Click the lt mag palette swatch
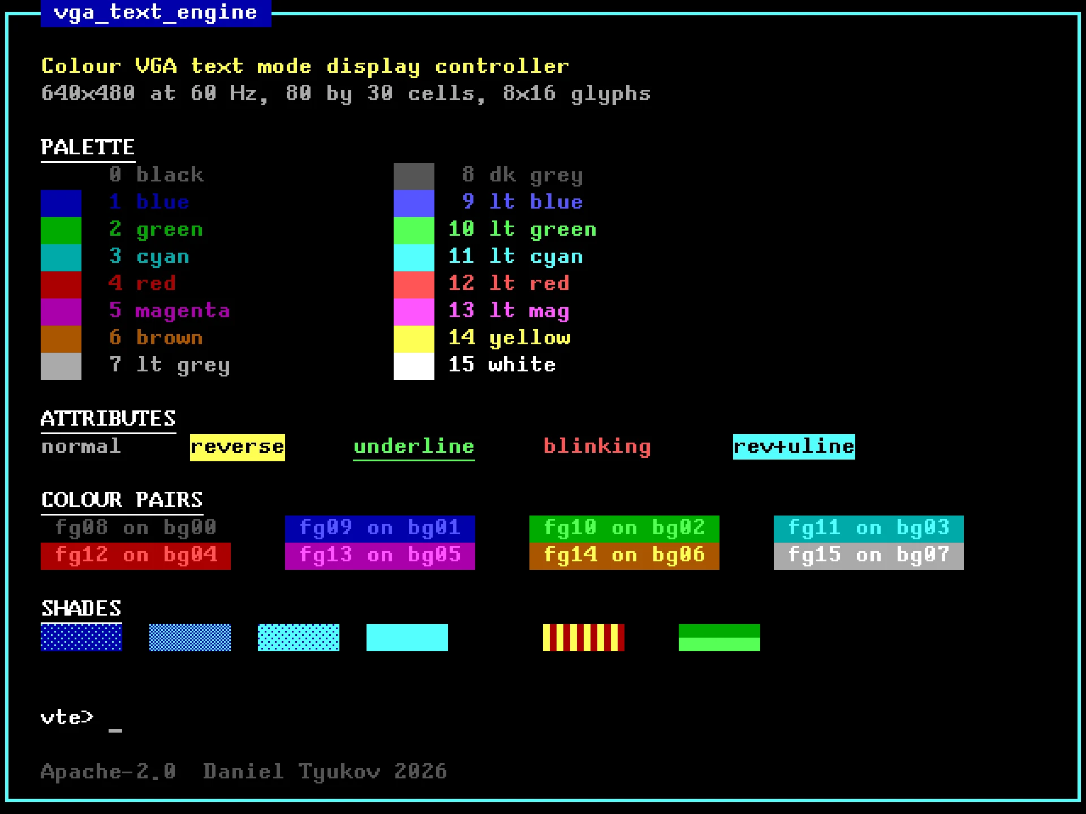 point(414,312)
